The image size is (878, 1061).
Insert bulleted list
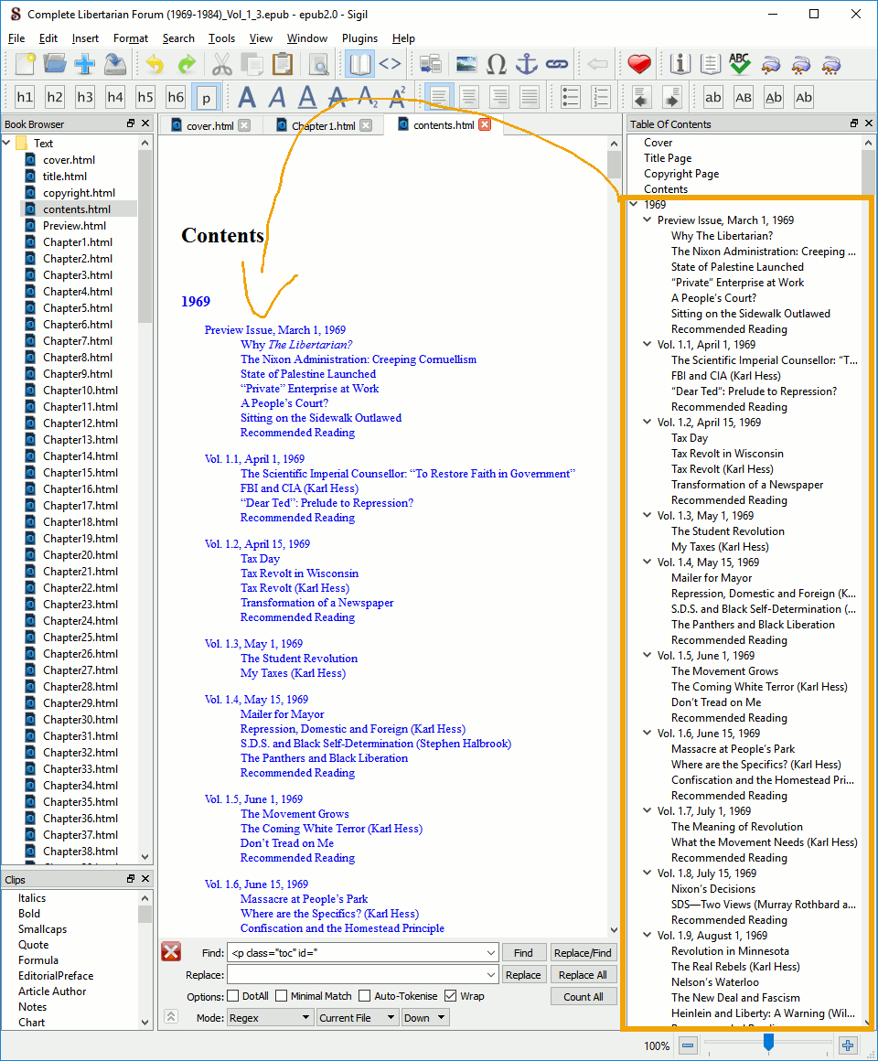570,98
